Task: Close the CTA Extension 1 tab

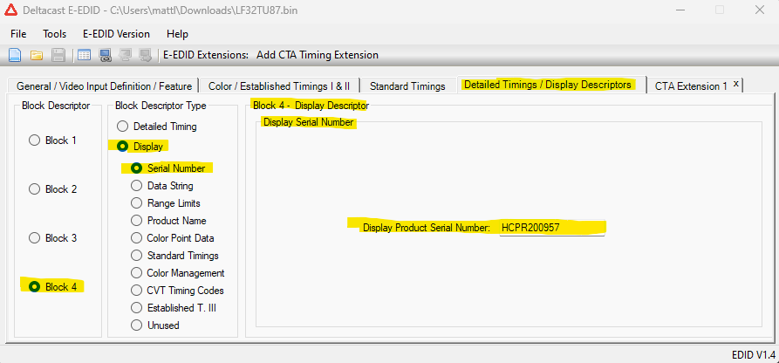Action: click(736, 83)
